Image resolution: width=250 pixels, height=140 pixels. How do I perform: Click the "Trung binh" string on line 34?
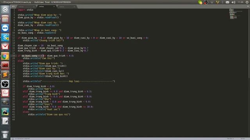[x=52, y=94]
